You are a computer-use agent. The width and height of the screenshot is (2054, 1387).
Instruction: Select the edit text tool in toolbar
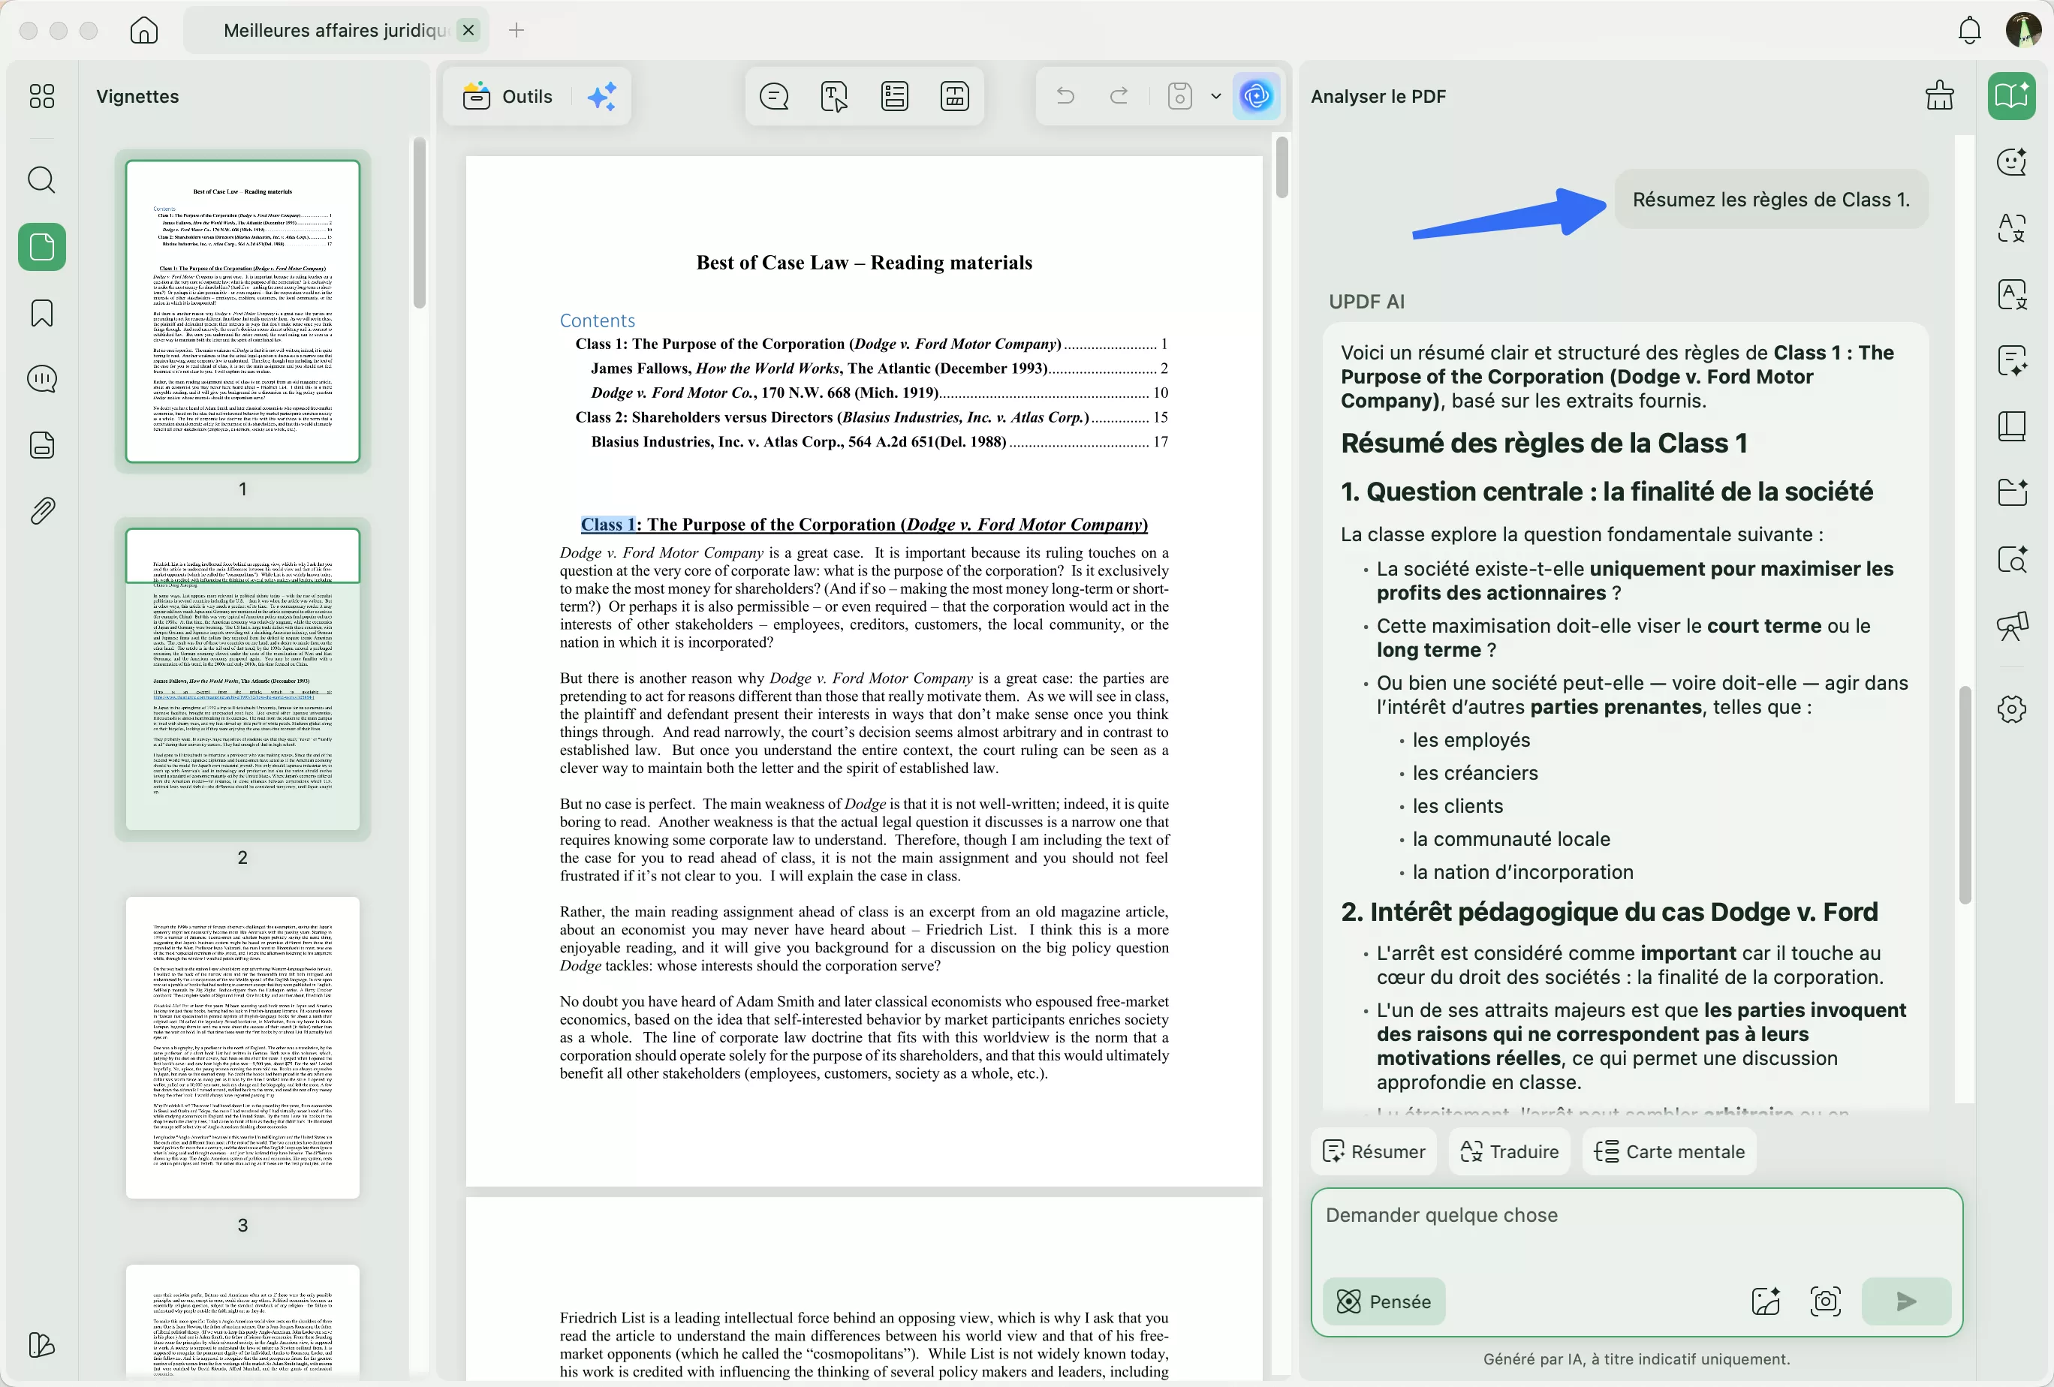point(834,96)
